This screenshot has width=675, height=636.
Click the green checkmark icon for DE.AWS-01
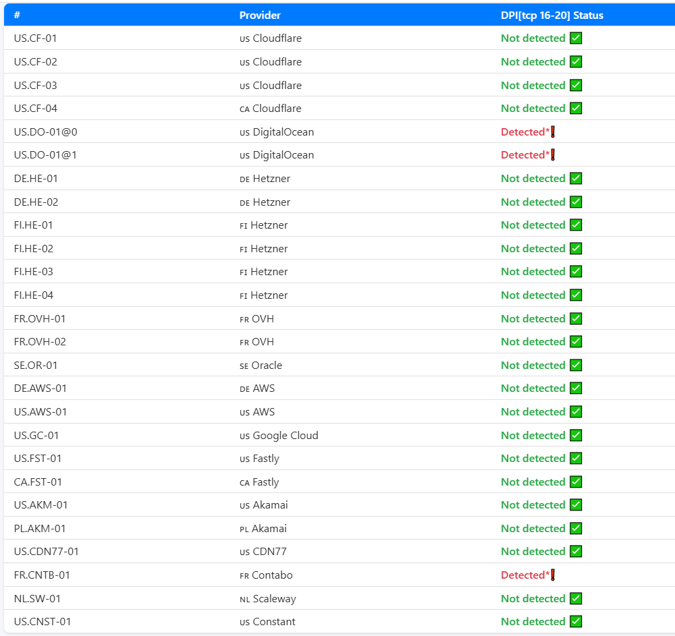coord(576,388)
